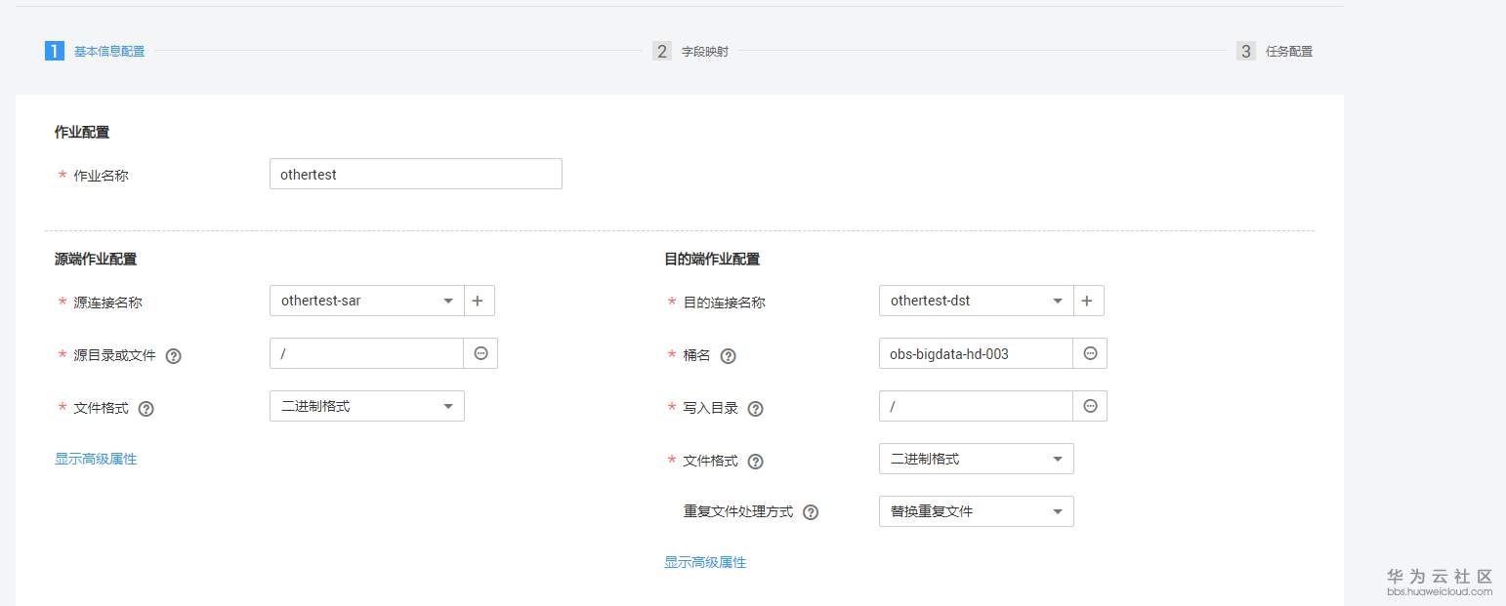This screenshot has width=1506, height=606.
Task: Click help icon beside 源目录或文件 label
Action: tap(173, 356)
